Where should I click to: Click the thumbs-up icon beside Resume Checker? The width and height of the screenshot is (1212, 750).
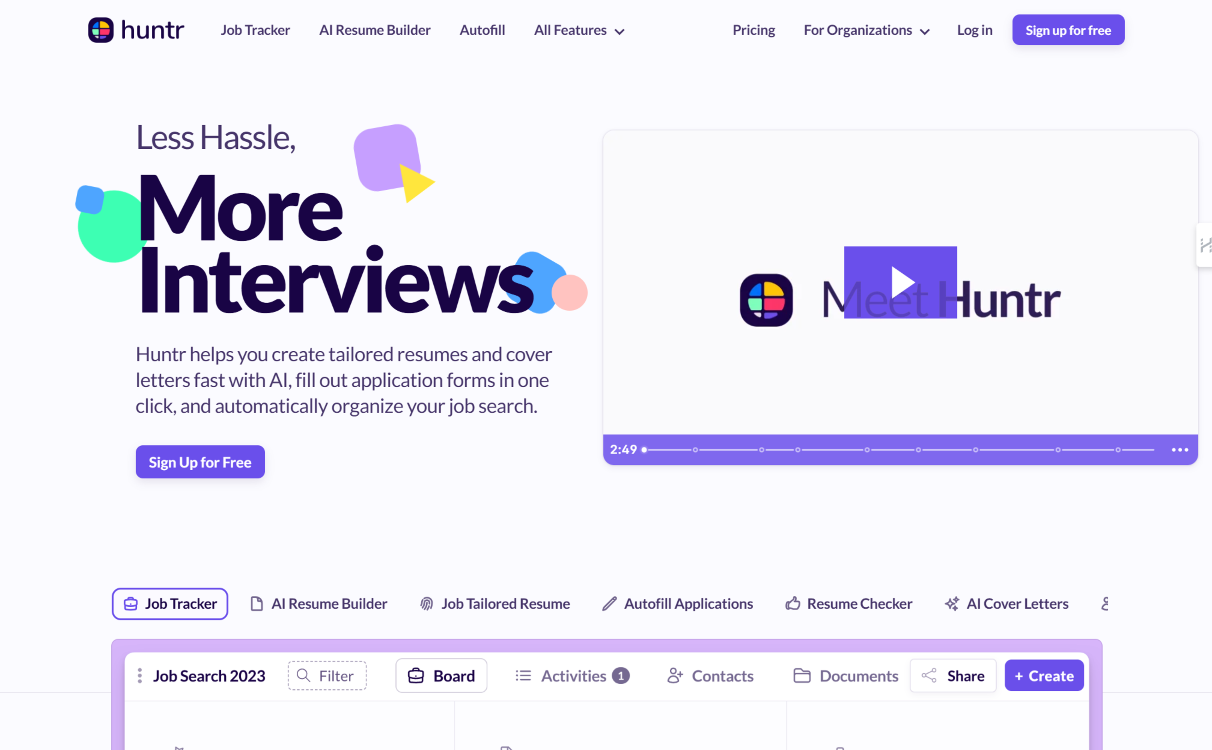point(793,603)
